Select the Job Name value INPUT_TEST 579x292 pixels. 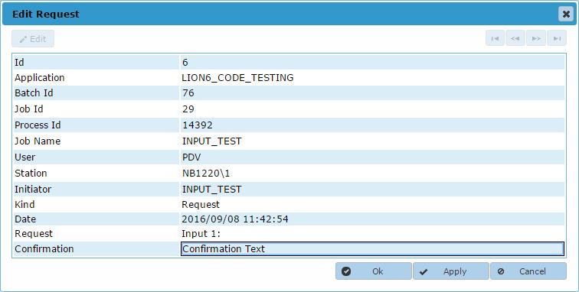(x=211, y=141)
